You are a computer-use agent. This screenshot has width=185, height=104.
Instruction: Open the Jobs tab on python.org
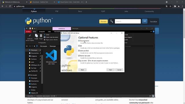pyautogui.click(x=126, y=11)
